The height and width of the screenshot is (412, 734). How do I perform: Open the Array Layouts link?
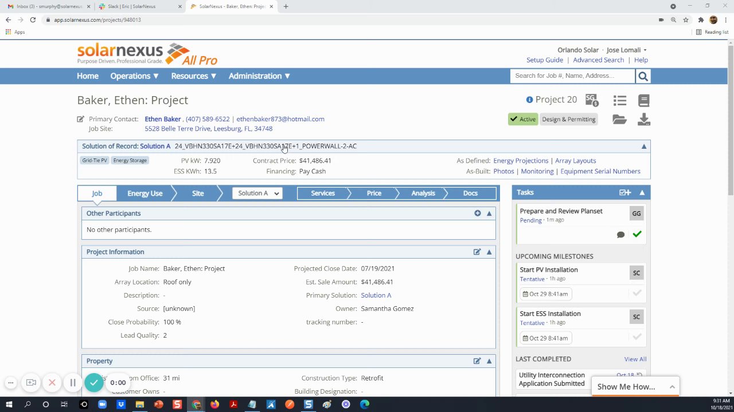[x=575, y=161]
